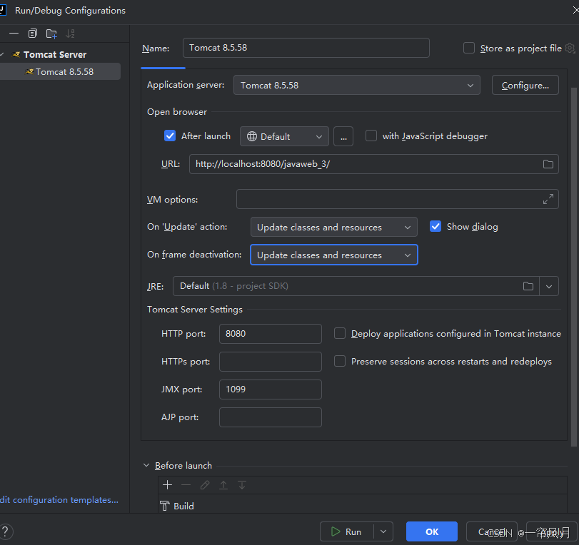
Task: Select Tomcat 8.5.58 configuration in tree
Action: click(60, 71)
